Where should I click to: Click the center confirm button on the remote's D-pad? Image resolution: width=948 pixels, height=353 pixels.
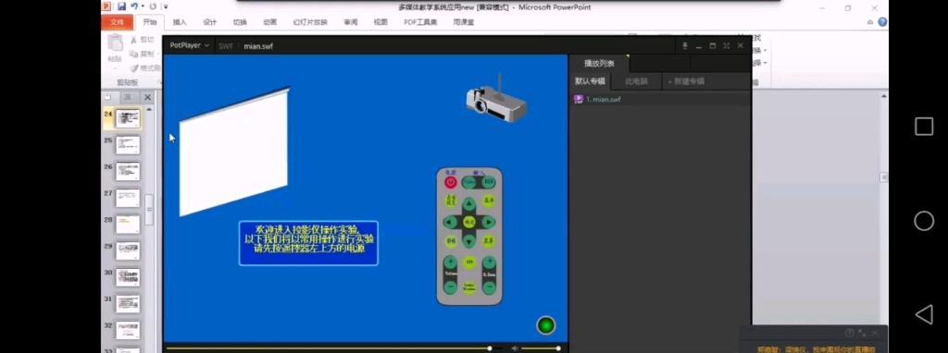pyautogui.click(x=469, y=222)
